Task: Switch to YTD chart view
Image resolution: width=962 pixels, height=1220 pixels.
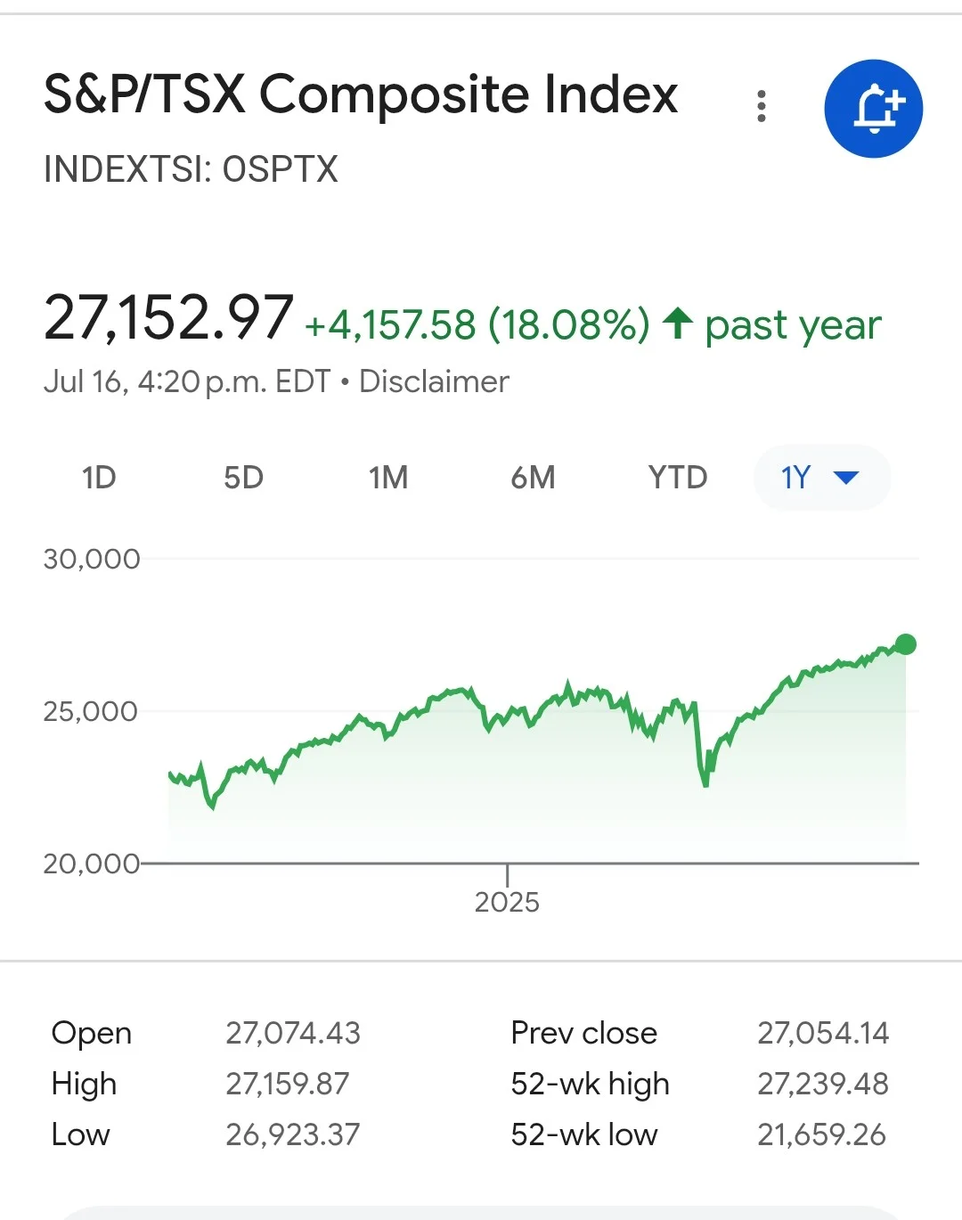Action: (x=678, y=478)
